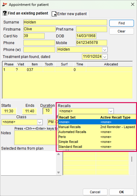Click the Surname input field
Image resolution: width=137 pixels, height=196 pixels.
pos(65,22)
